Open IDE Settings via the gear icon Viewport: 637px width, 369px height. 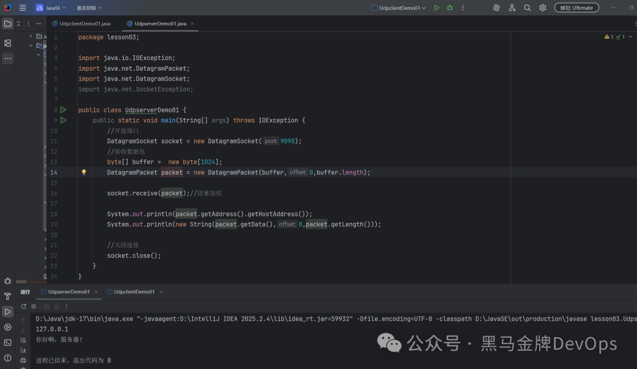pos(543,8)
